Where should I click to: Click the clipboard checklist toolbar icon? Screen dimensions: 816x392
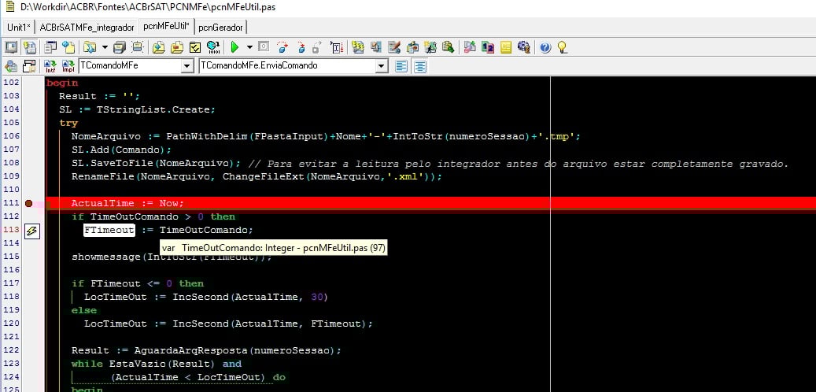tap(375, 47)
